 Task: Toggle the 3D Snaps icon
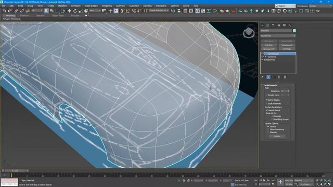click(122, 11)
